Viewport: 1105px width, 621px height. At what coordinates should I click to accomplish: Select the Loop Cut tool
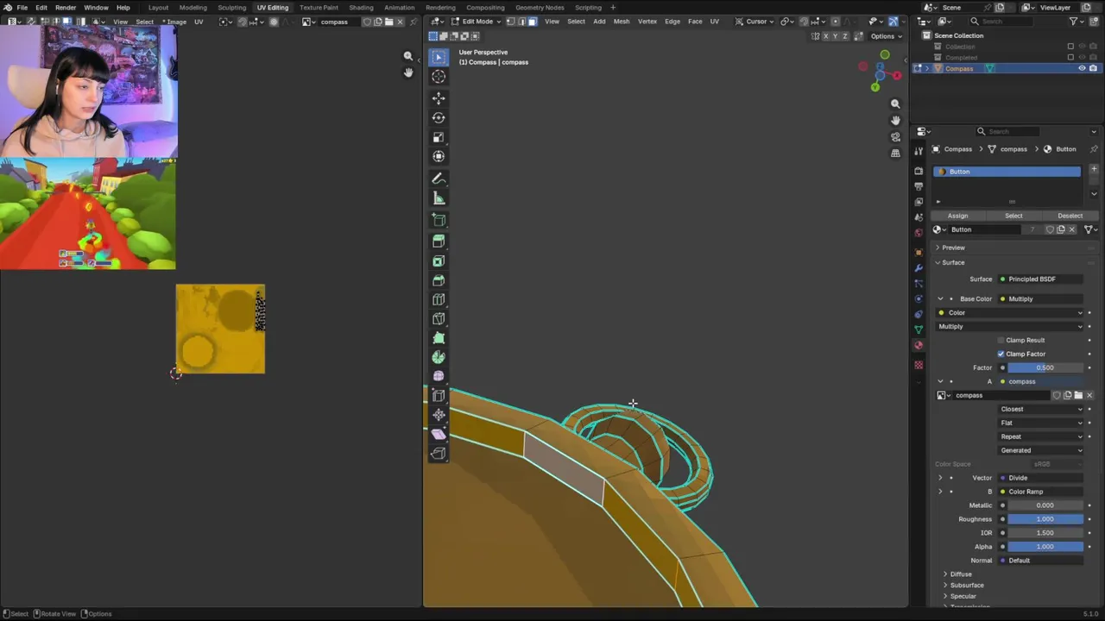(x=439, y=299)
